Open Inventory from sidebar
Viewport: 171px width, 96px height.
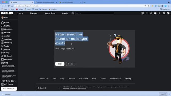point(7,43)
